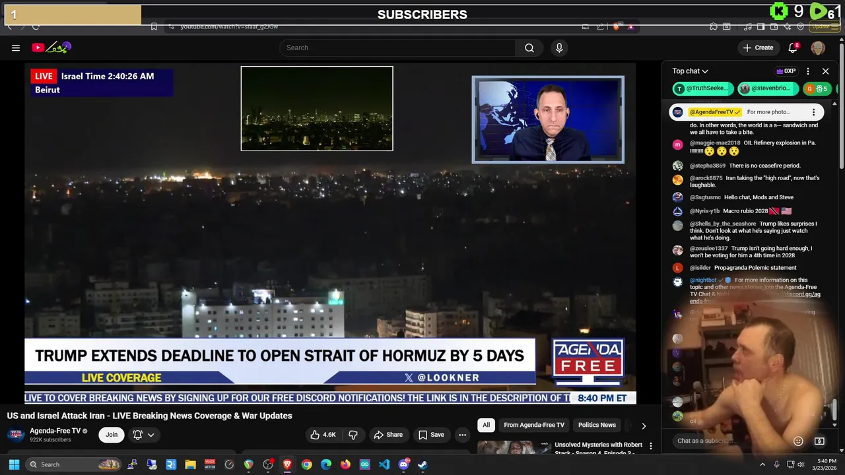Click the Share button

click(388, 435)
